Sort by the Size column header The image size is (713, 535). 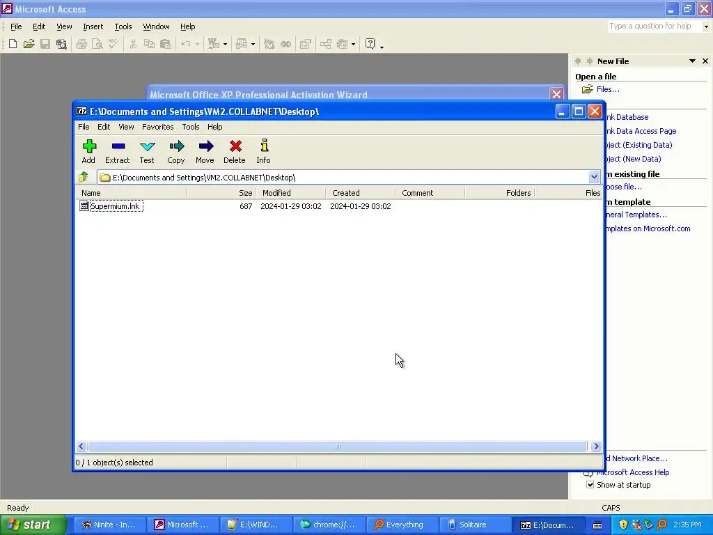point(221,193)
